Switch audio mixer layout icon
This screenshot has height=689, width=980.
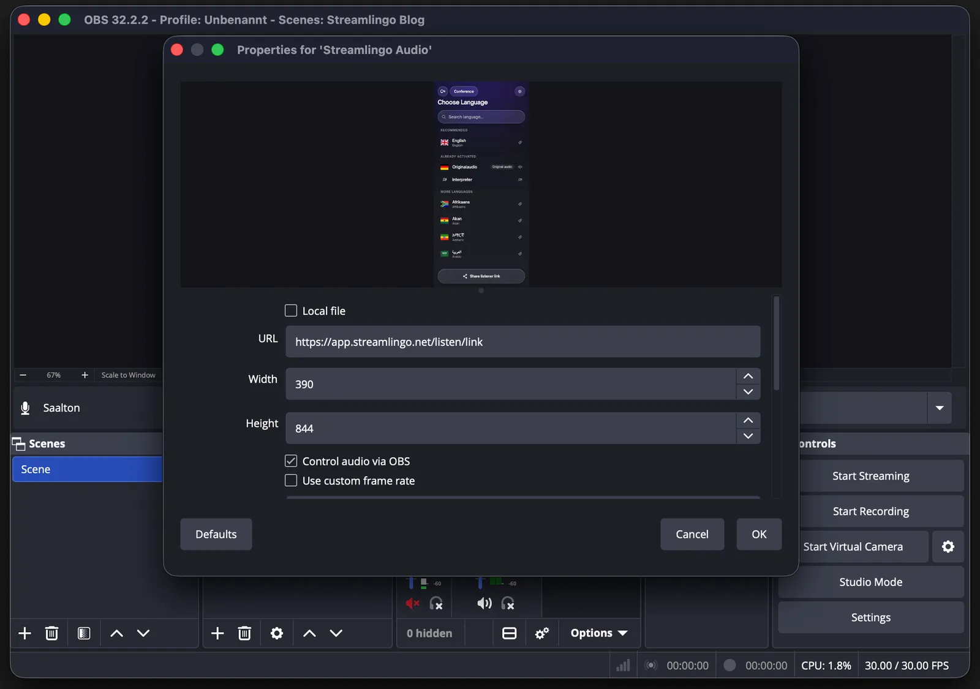click(x=510, y=633)
